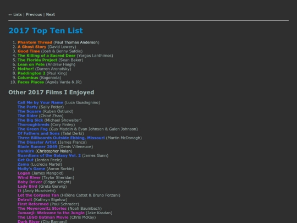This screenshot has width=297, height=223.
Task: Open The Green Fog link
Action: coord(32,129)
